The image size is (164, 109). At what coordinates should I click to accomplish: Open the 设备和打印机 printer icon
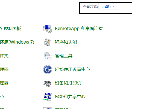[48, 83]
